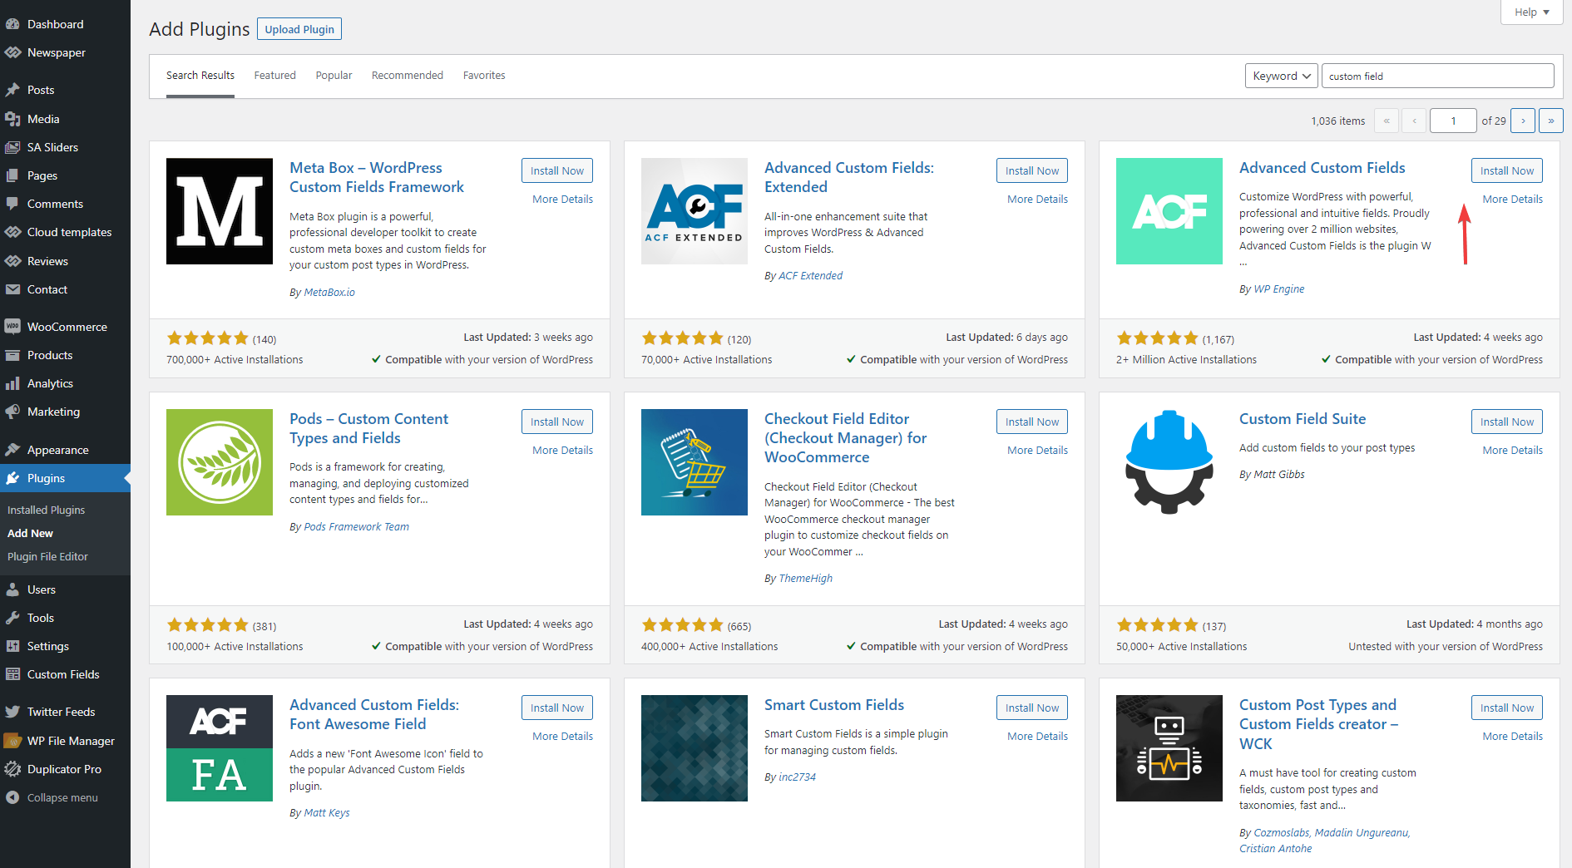The height and width of the screenshot is (868, 1572).
Task: Click the plugin search input field
Action: (x=1437, y=76)
